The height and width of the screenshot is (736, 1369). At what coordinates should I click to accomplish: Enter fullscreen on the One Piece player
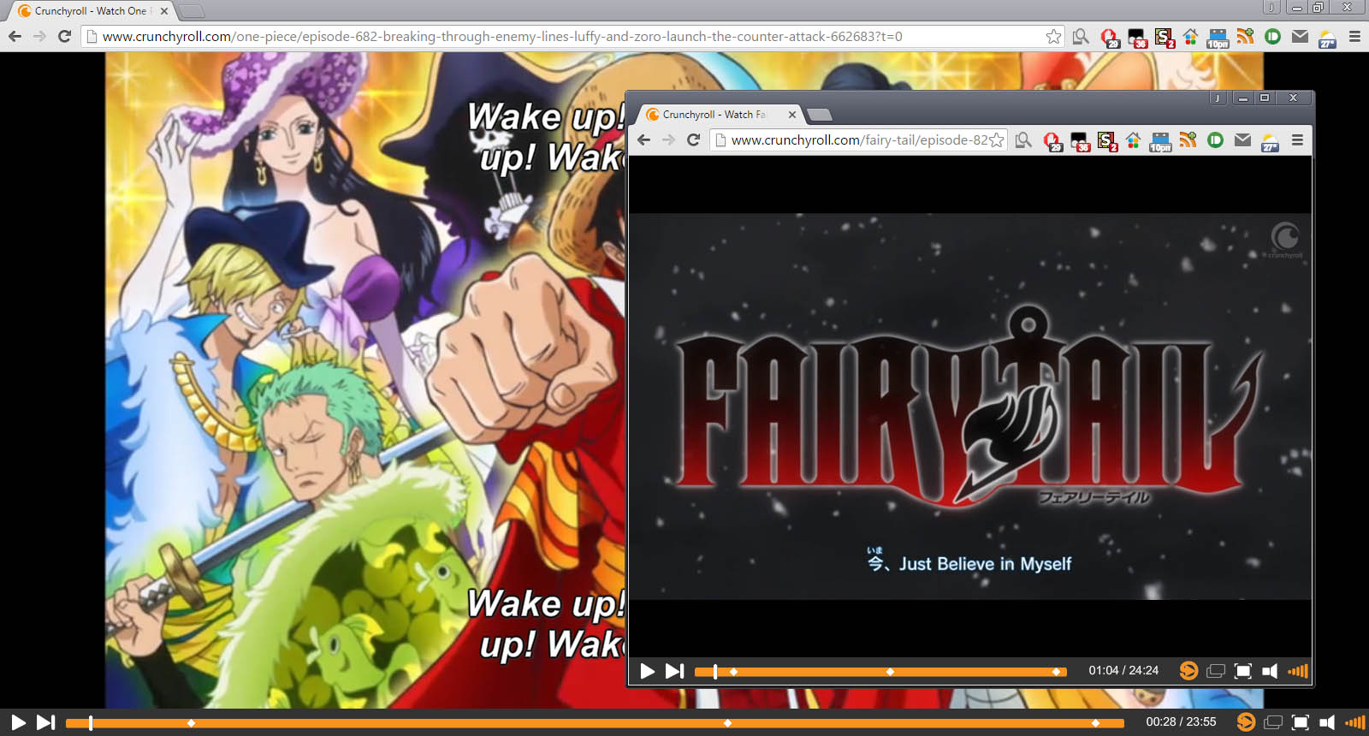(1301, 722)
